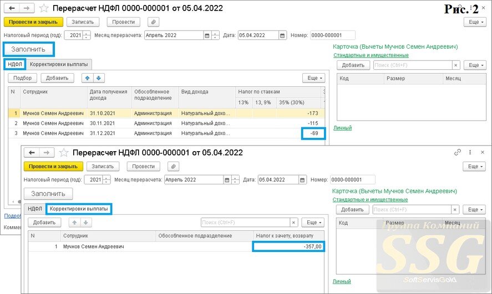Screen dimensions: 492x294
Task: Open the date calendar in the back window
Action: coord(282,35)
